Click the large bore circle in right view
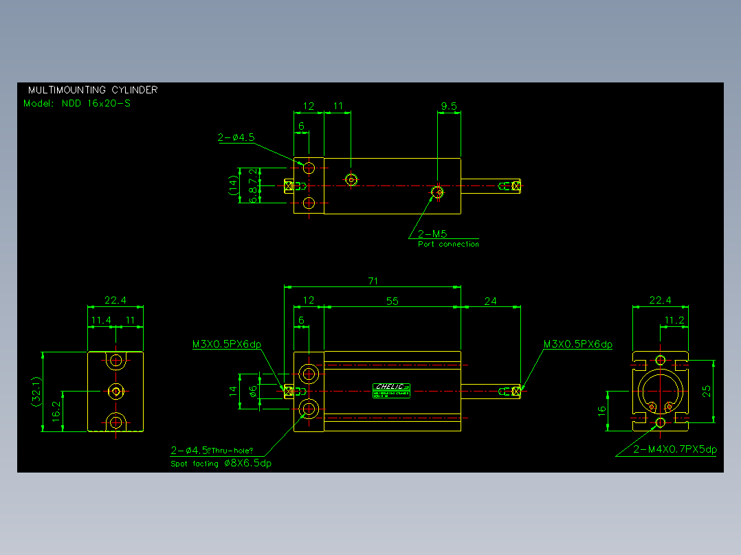The image size is (741, 555). (x=660, y=392)
